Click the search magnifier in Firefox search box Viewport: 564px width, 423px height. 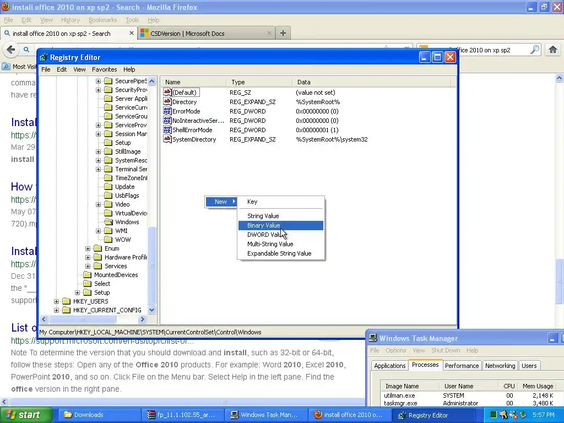(535, 50)
